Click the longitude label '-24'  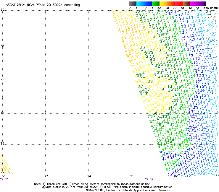coord(88,176)
